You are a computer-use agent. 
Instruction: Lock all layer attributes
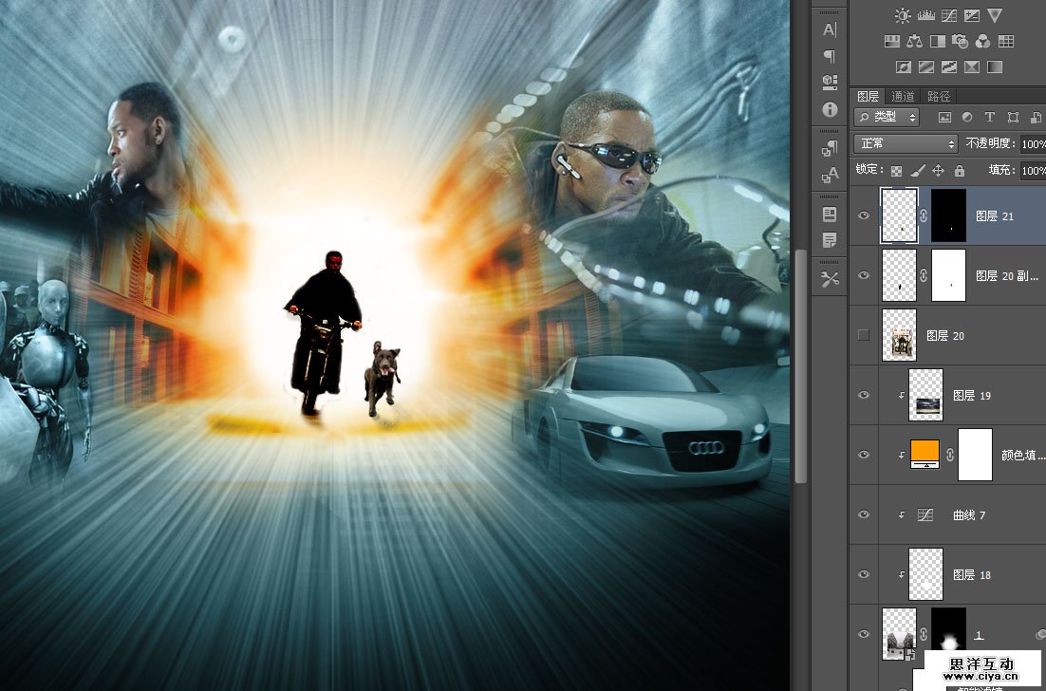pyautogui.click(x=960, y=171)
